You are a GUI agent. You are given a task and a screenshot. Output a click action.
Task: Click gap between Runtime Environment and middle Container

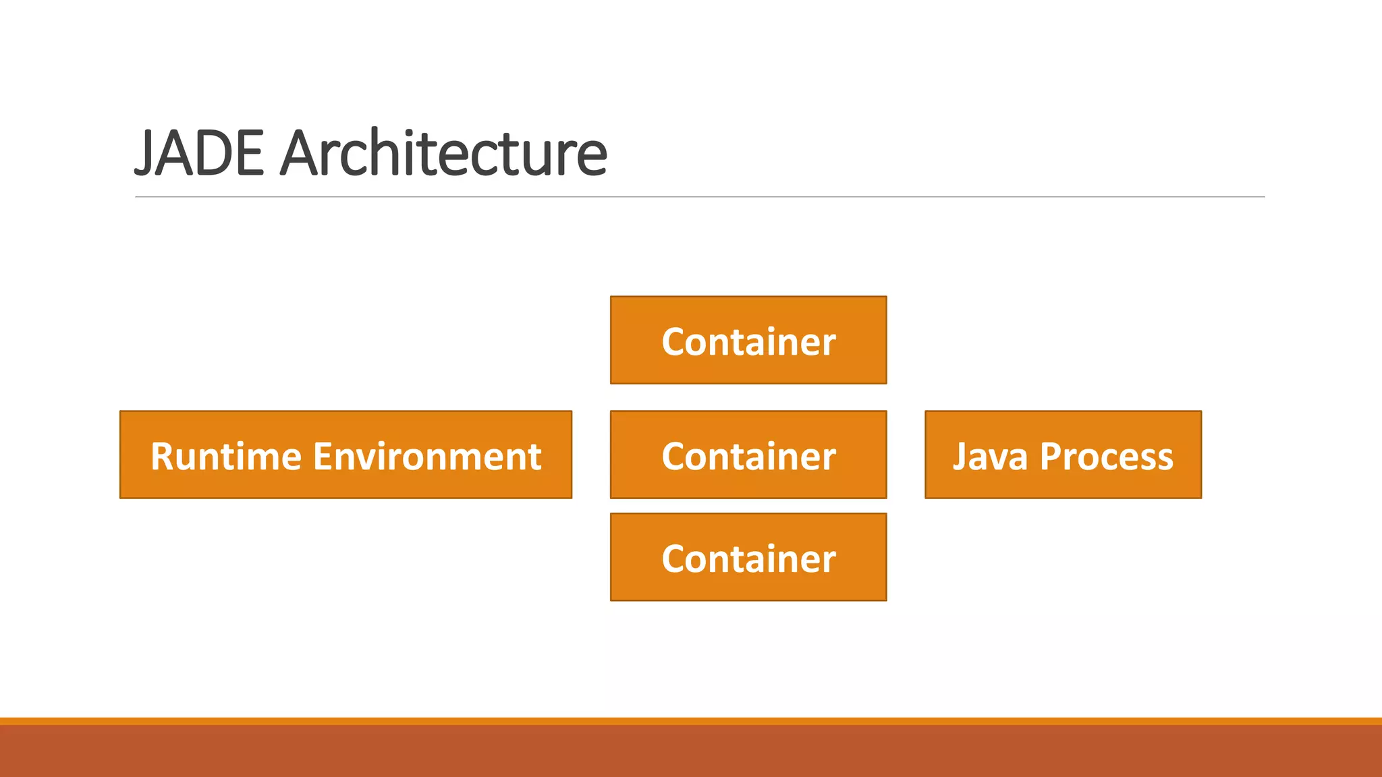[591, 455]
